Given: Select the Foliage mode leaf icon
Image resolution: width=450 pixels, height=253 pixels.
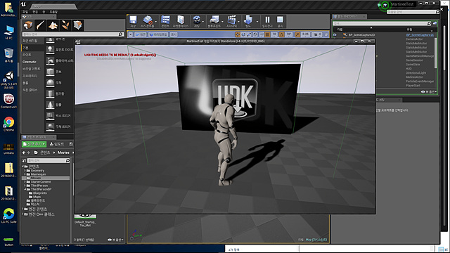Looking at the screenshot, I should tap(65, 25).
